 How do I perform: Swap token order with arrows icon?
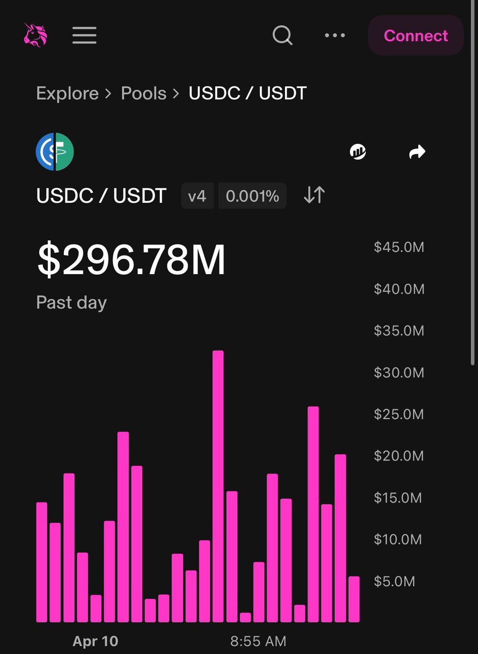tap(314, 195)
